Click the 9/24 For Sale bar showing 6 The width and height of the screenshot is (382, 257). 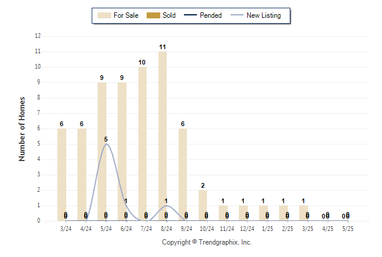point(183,175)
